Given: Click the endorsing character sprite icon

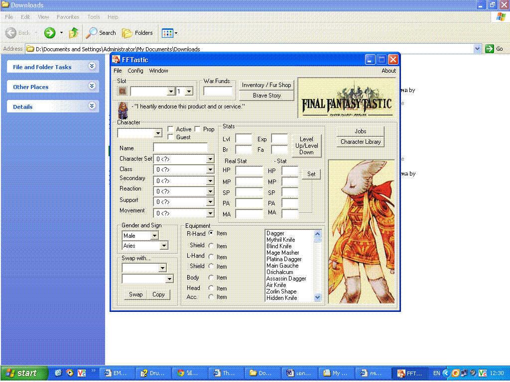Looking at the screenshot, I should coord(123,110).
